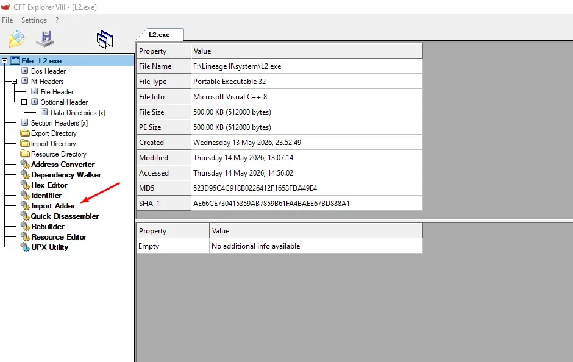Click the Nt Headers node icon
Screen dimensions: 573x362
click(x=25, y=81)
